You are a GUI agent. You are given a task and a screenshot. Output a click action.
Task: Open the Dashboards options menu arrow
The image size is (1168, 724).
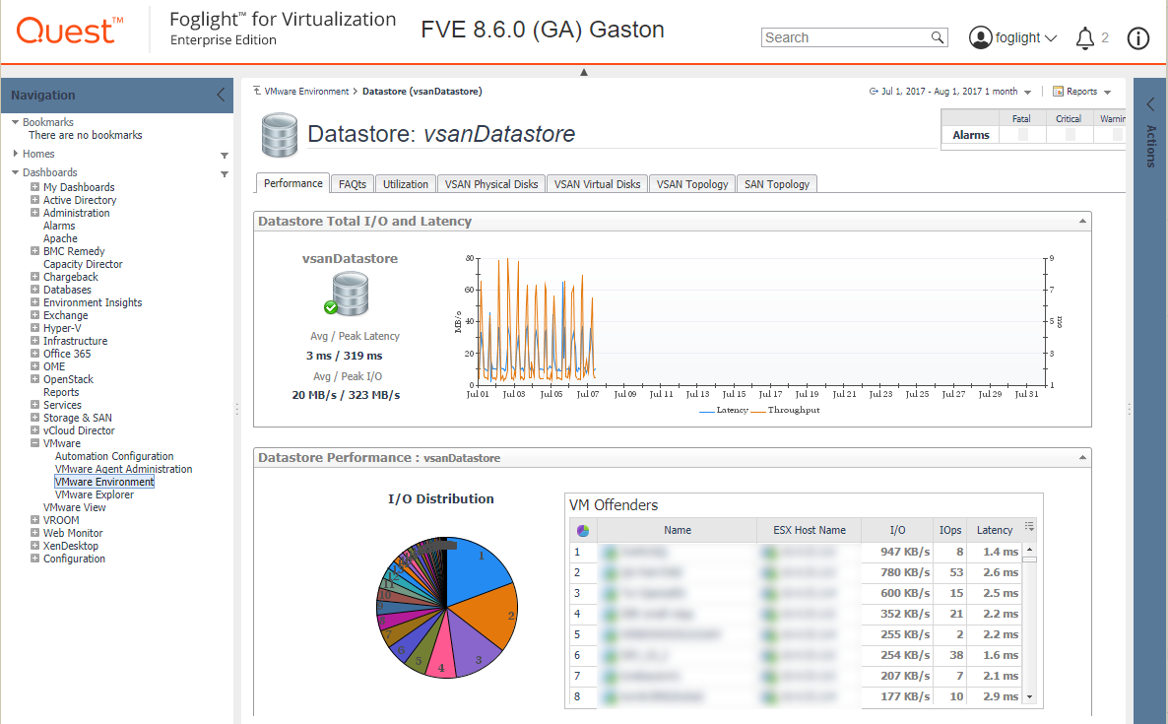pyautogui.click(x=225, y=174)
